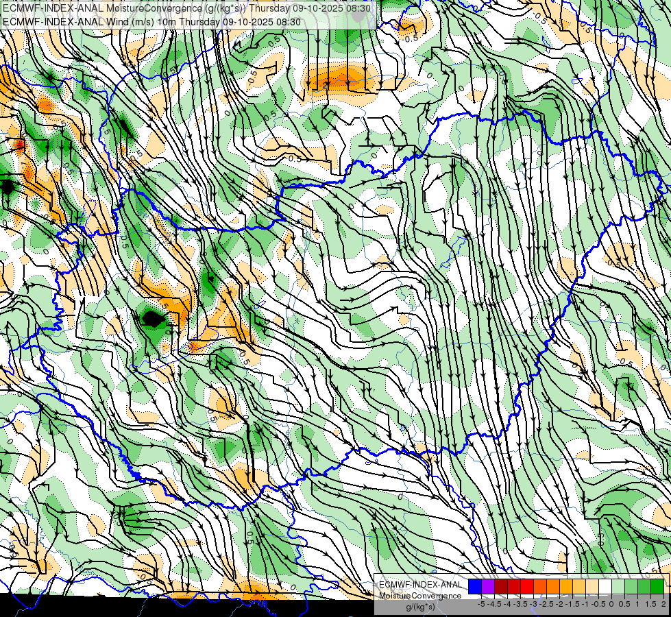Pick light green swatch between 0.5 and 1

pos(631,587)
